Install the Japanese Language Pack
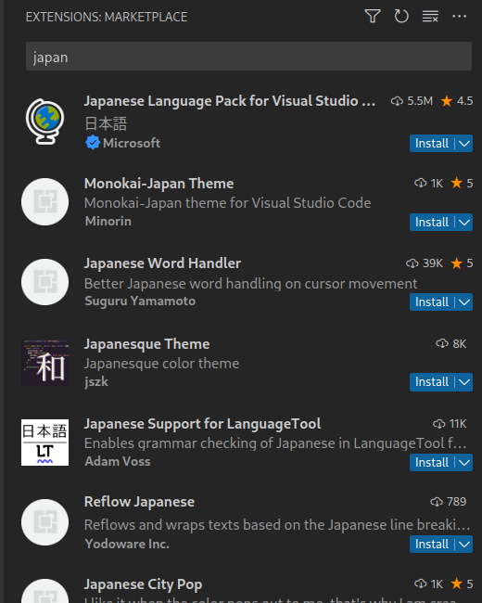 pyautogui.click(x=432, y=144)
